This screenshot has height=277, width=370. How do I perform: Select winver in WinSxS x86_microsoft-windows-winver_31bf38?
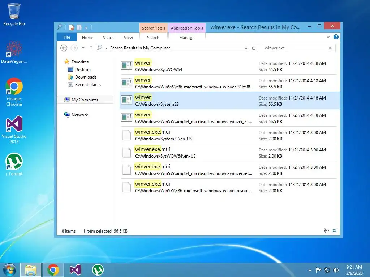pos(229,83)
